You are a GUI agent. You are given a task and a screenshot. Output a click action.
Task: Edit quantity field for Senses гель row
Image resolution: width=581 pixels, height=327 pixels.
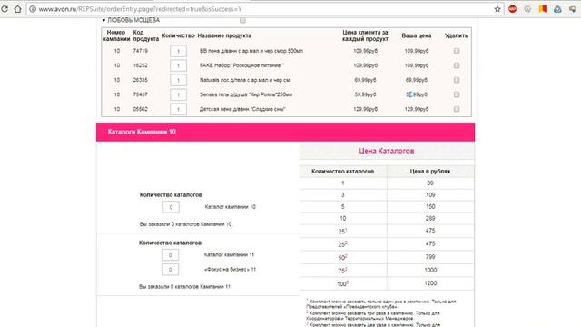pyautogui.click(x=178, y=94)
